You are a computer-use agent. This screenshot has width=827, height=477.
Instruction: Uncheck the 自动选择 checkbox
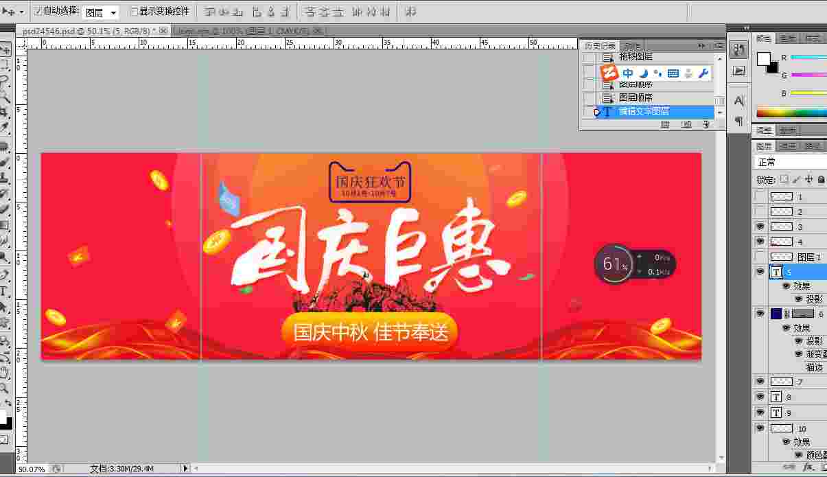(38, 12)
